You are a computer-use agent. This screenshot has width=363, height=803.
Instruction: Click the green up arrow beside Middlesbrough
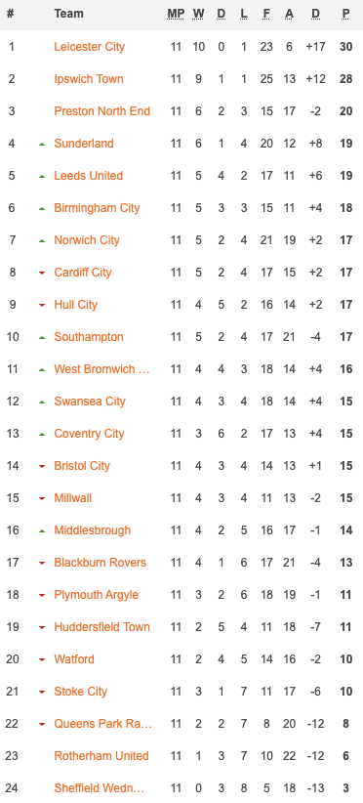click(42, 531)
